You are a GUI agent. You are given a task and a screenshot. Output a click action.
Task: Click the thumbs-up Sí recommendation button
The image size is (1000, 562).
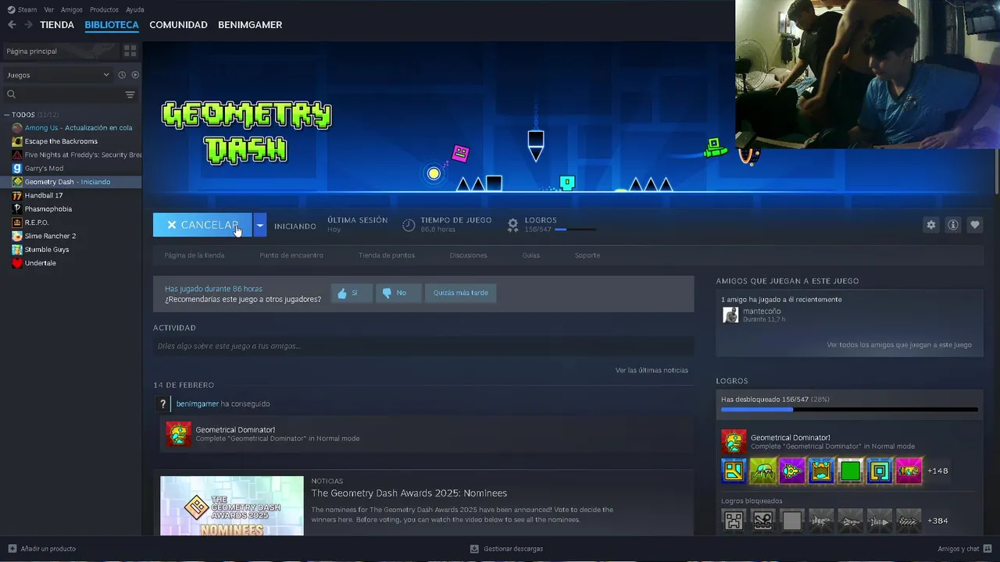click(351, 293)
